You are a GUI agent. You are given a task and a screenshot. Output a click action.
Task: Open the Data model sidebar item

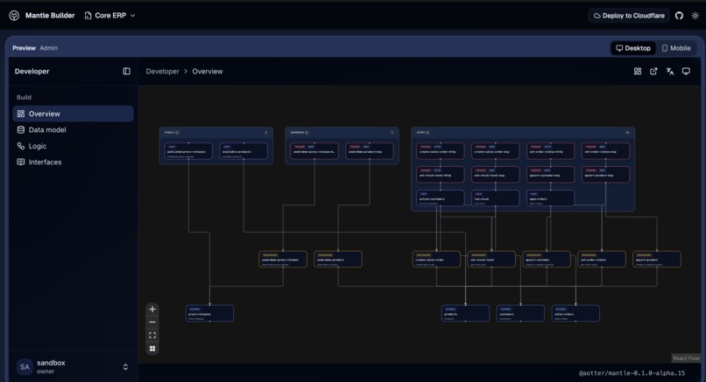[73, 130]
